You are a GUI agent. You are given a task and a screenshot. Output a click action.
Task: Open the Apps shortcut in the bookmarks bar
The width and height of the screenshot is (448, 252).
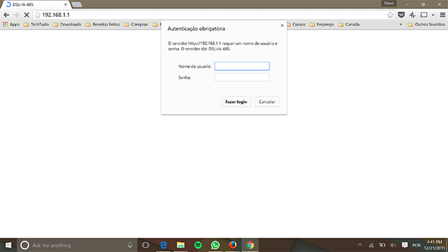(x=11, y=25)
